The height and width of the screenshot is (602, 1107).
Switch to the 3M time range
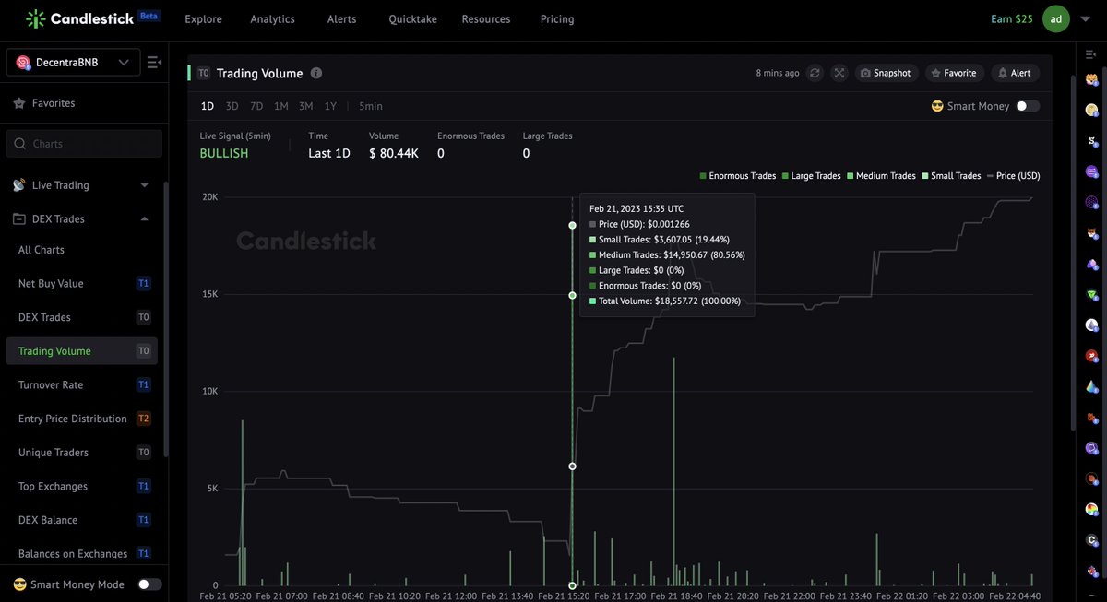click(305, 106)
